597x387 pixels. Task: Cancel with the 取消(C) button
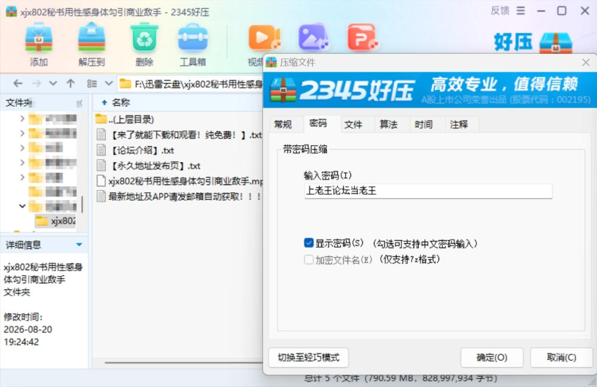562,357
